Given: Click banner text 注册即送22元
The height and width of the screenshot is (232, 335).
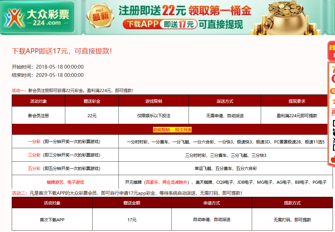Looking at the screenshot, I should [x=152, y=10].
